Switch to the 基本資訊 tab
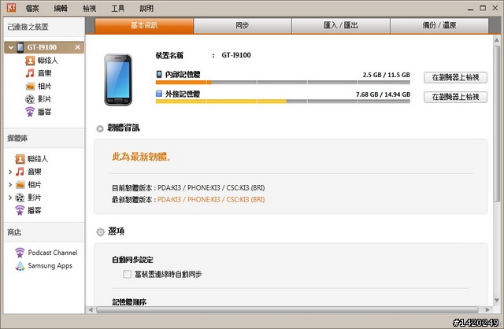 tap(144, 25)
